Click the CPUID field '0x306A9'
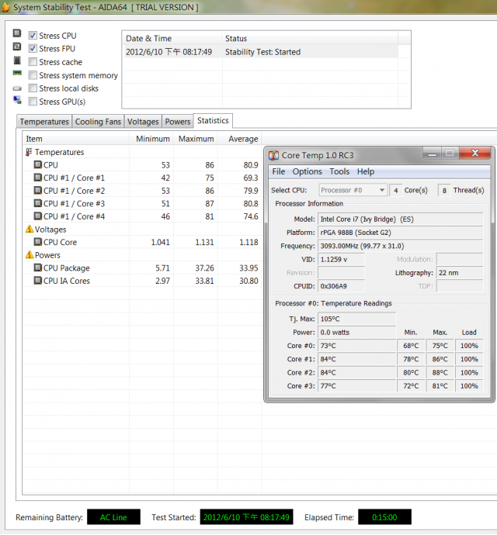This screenshot has height=535, width=497. tap(341, 286)
